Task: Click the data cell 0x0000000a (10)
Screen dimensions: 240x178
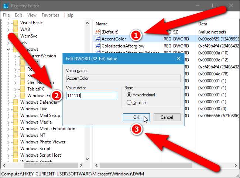Action: click(x=213, y=53)
